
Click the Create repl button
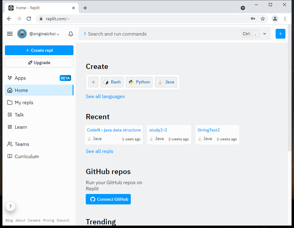tap(39, 50)
